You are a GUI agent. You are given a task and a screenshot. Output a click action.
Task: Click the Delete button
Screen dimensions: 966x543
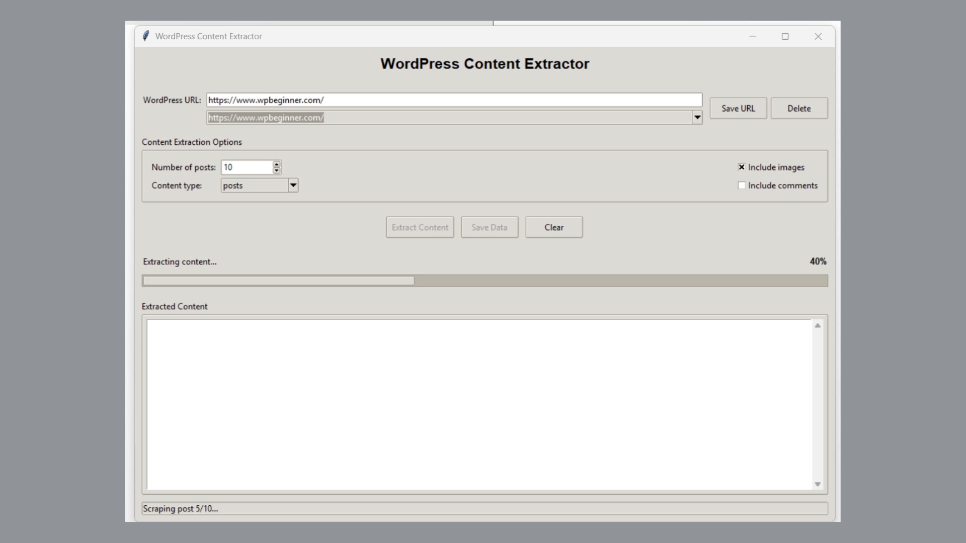coord(799,109)
